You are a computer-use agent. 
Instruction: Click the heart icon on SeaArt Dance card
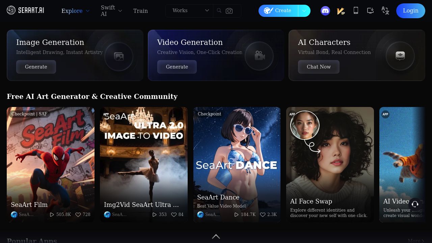263,214
